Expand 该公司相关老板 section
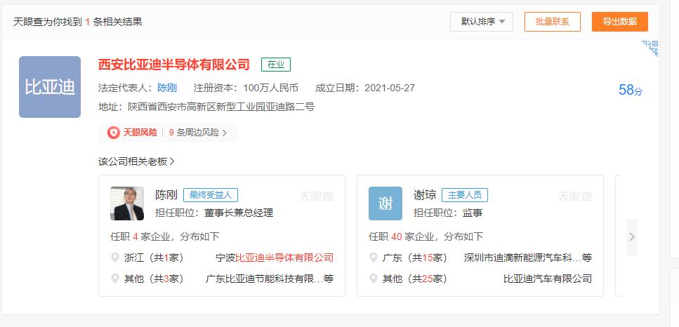Viewport: 679px width, 327px height. pyautogui.click(x=136, y=162)
